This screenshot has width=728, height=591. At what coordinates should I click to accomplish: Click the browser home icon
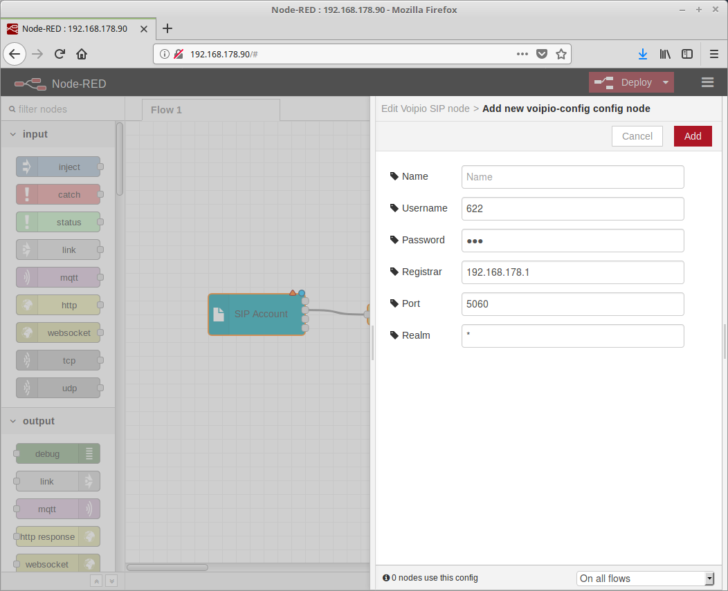pyautogui.click(x=82, y=54)
